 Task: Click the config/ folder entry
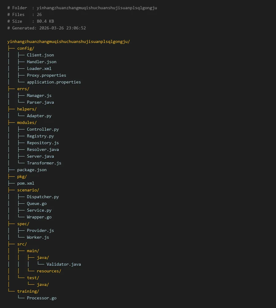point(25,48)
